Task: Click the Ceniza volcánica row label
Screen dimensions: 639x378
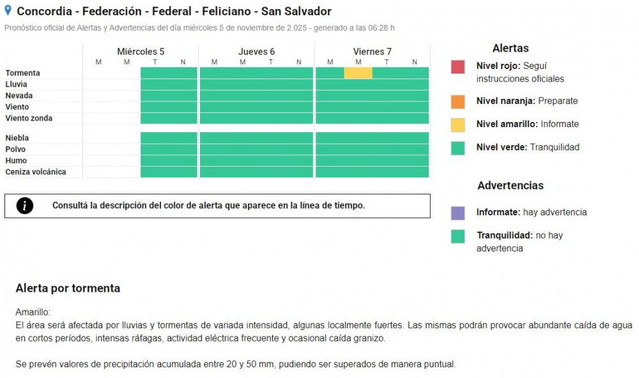Action: click(x=36, y=172)
